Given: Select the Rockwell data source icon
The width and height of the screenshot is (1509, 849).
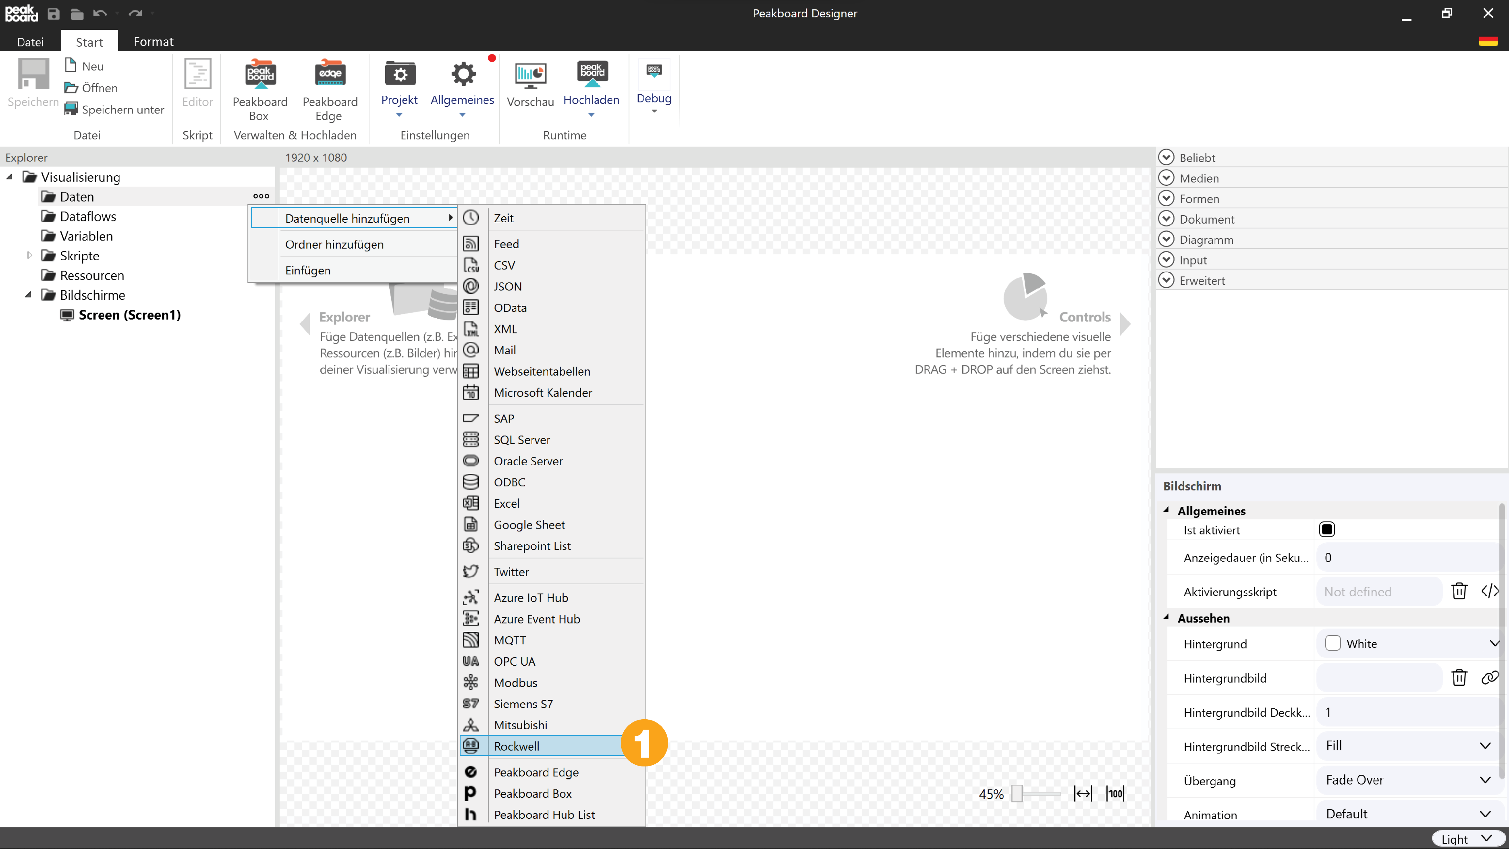Looking at the screenshot, I should pos(472,745).
